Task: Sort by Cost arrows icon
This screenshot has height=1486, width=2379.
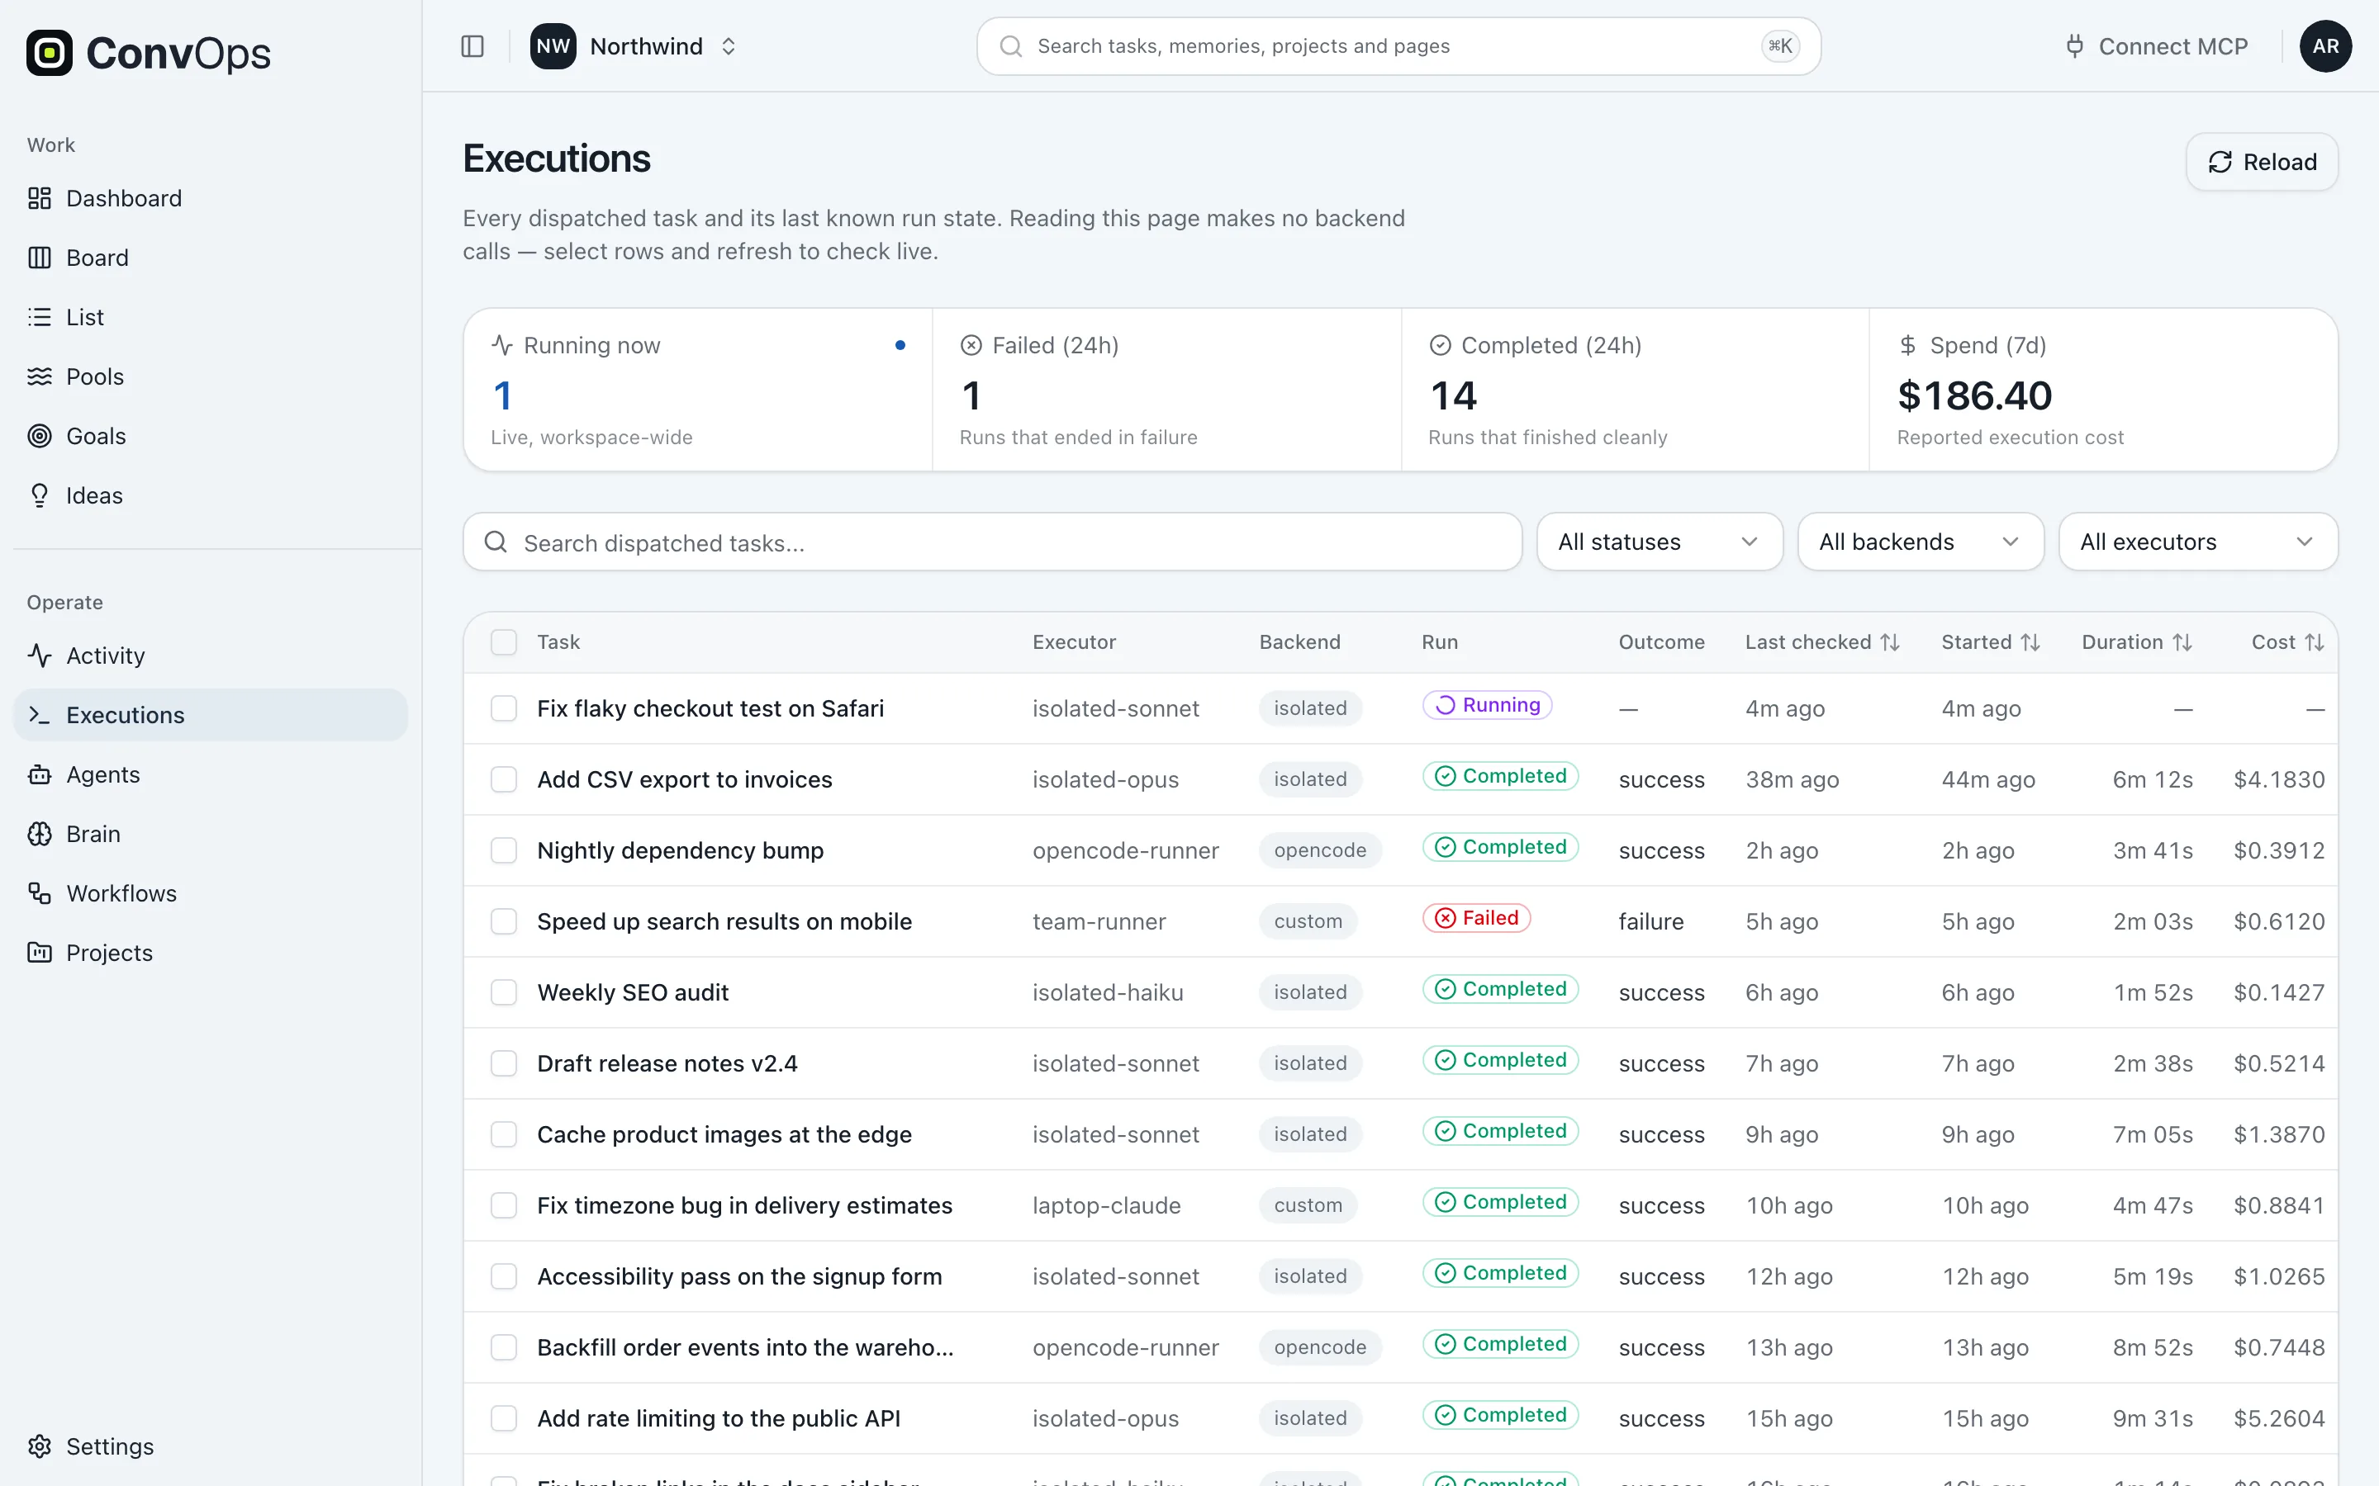Action: pyautogui.click(x=2314, y=641)
